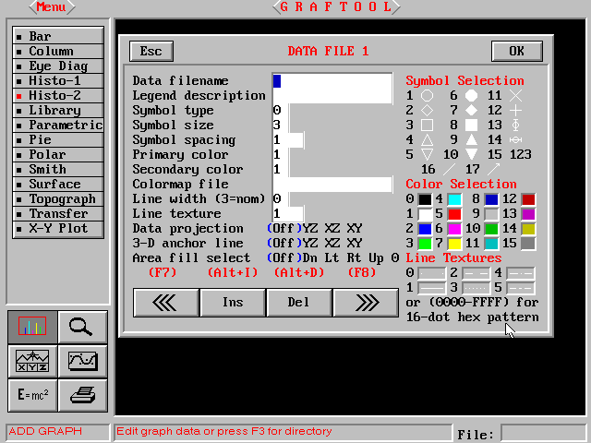Viewport: 591px width, 443px height.
Task: Click the Data filename input field
Action: [332, 81]
